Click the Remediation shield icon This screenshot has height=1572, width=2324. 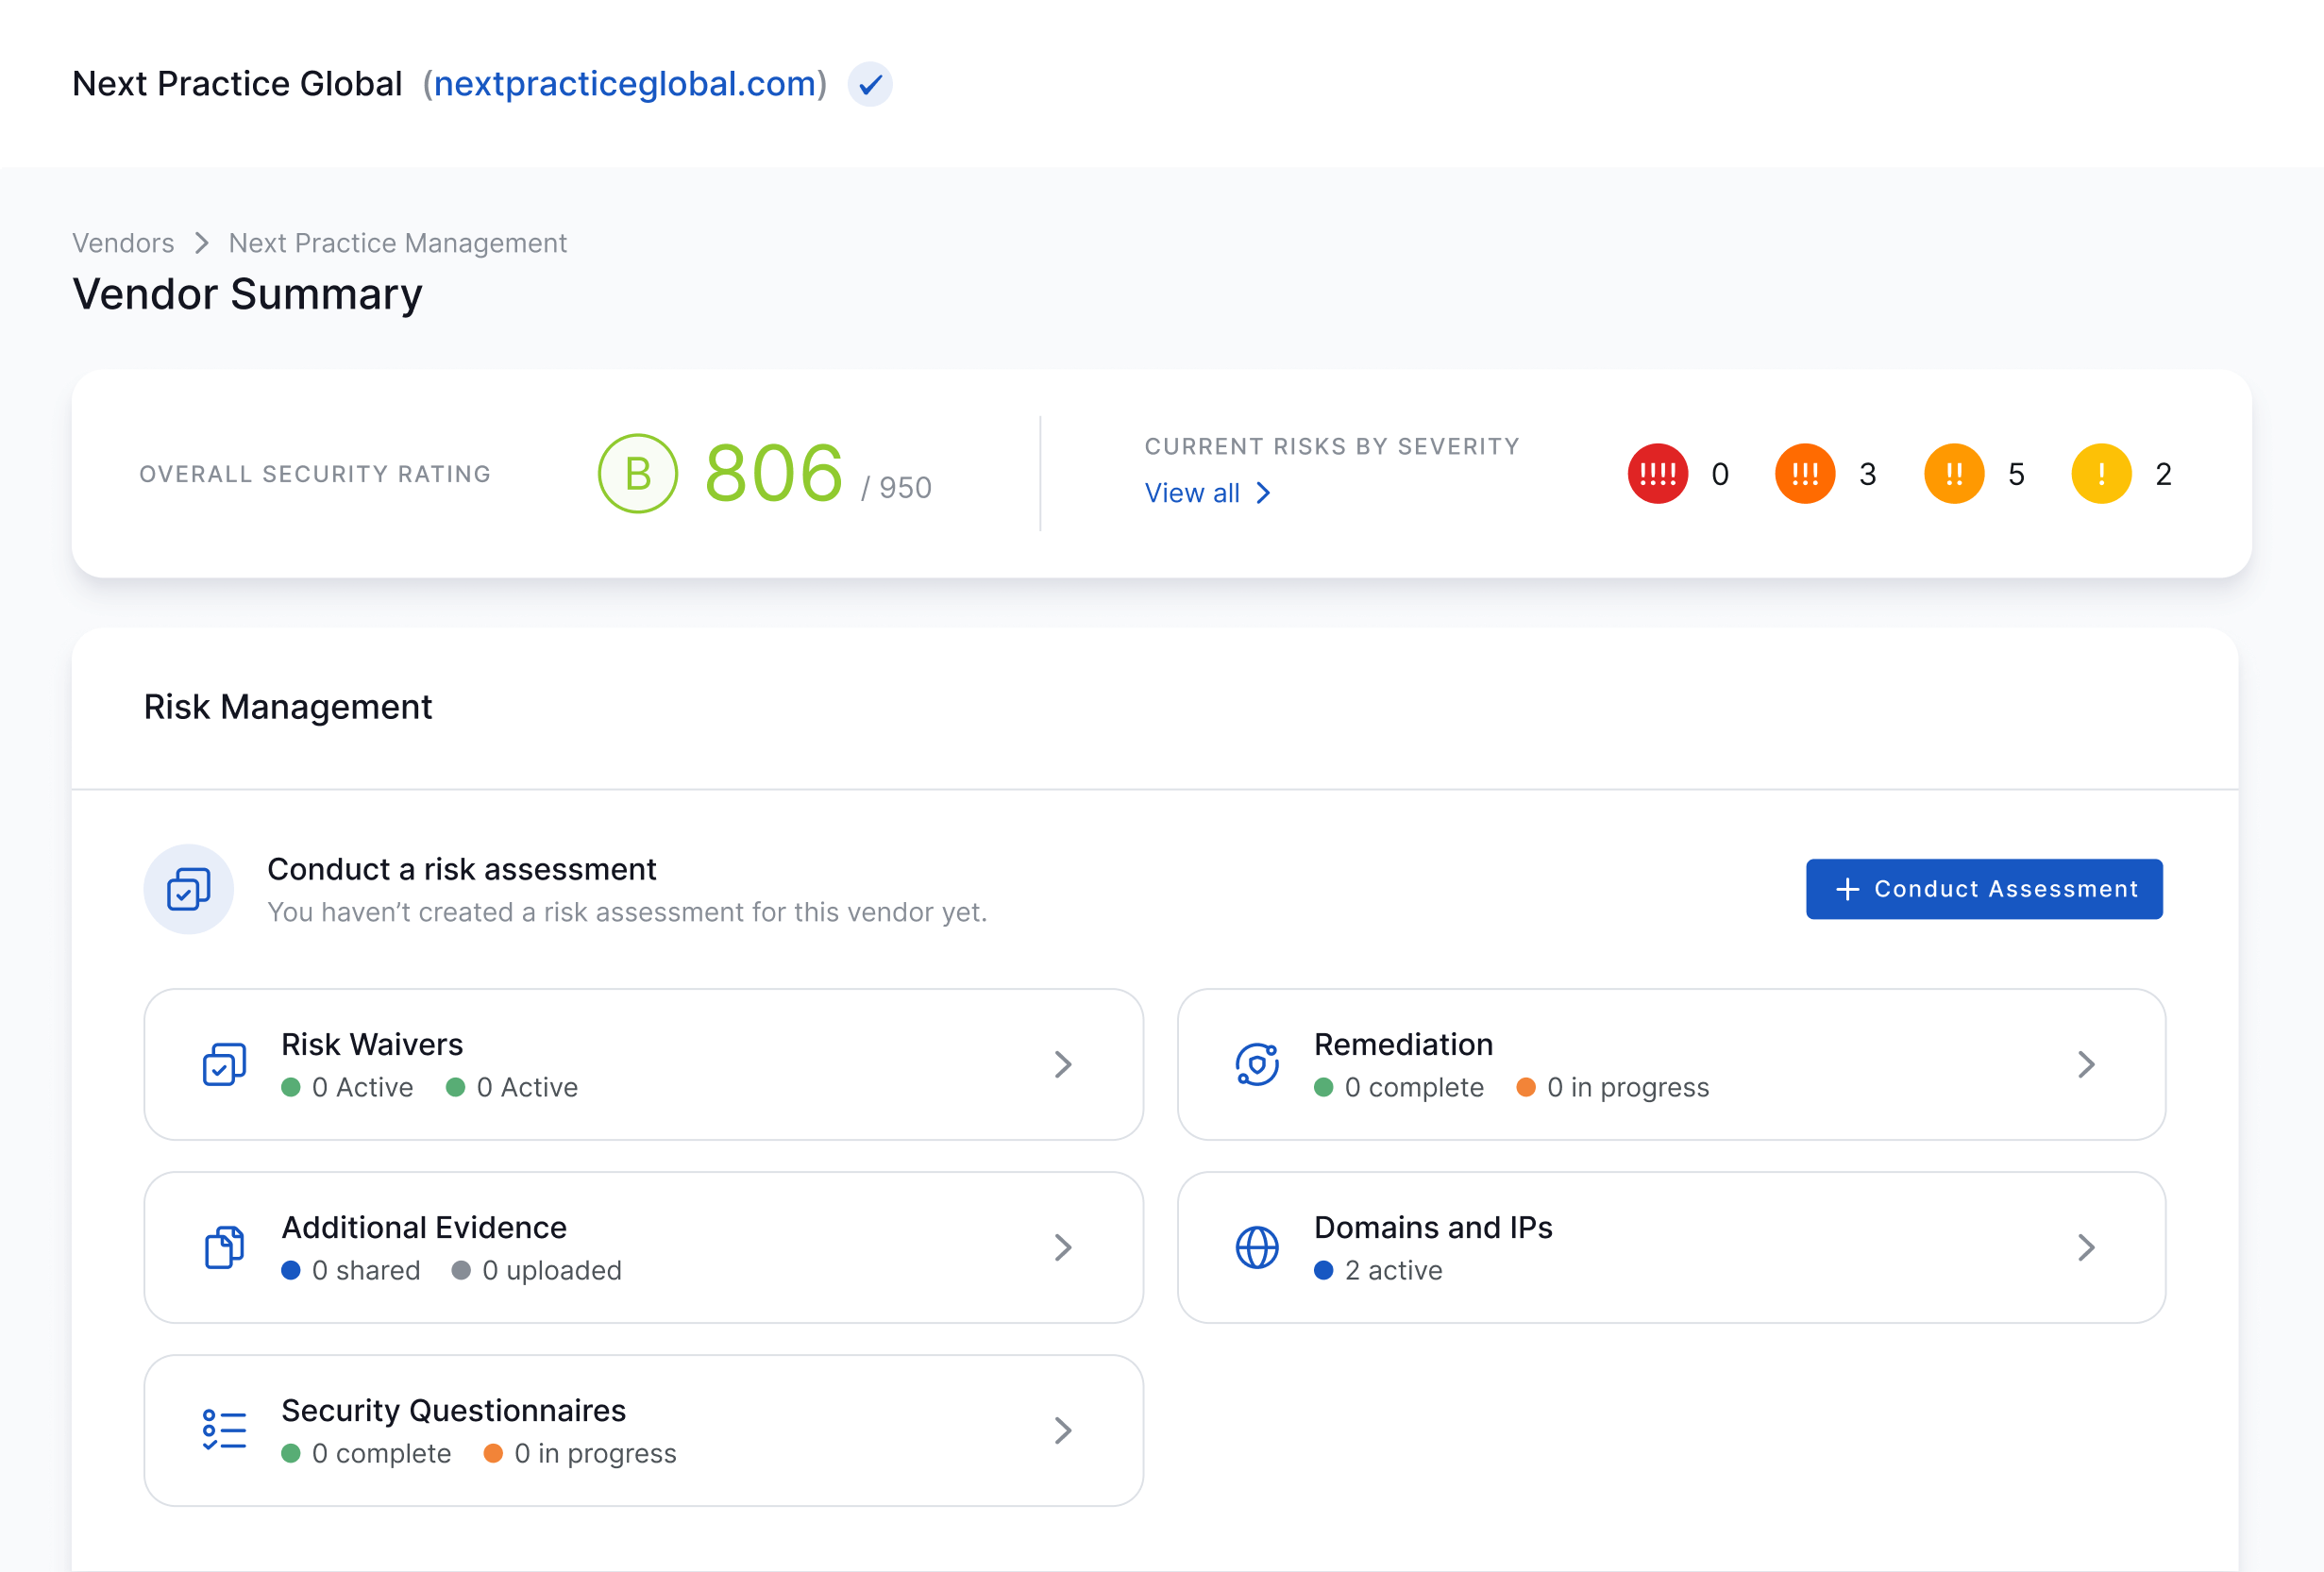coord(1256,1064)
